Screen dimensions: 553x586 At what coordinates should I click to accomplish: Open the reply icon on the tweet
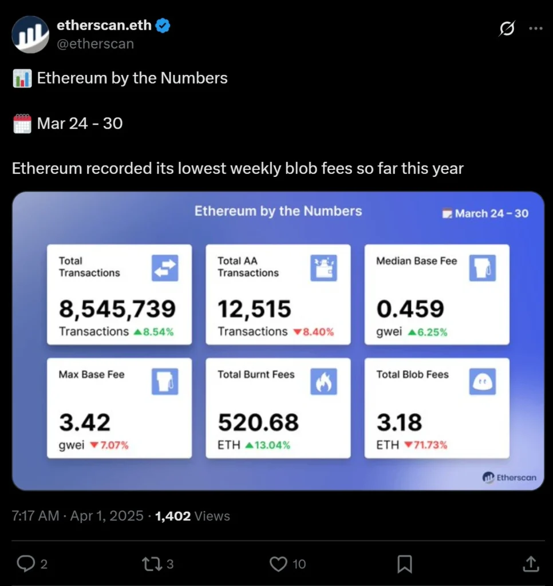pos(25,564)
